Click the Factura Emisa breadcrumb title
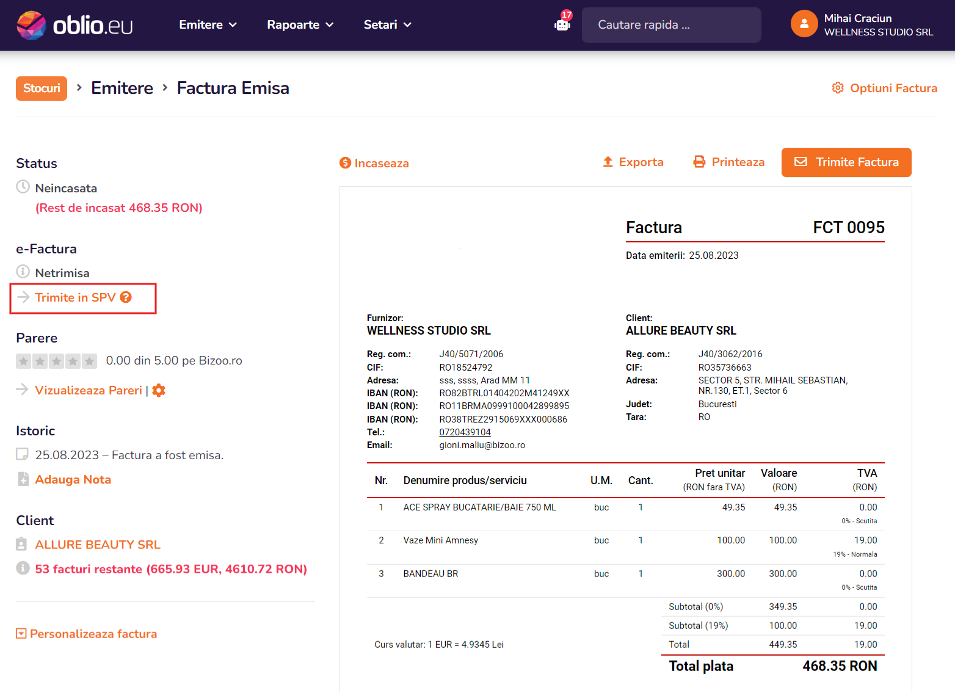This screenshot has width=955, height=693. click(233, 88)
